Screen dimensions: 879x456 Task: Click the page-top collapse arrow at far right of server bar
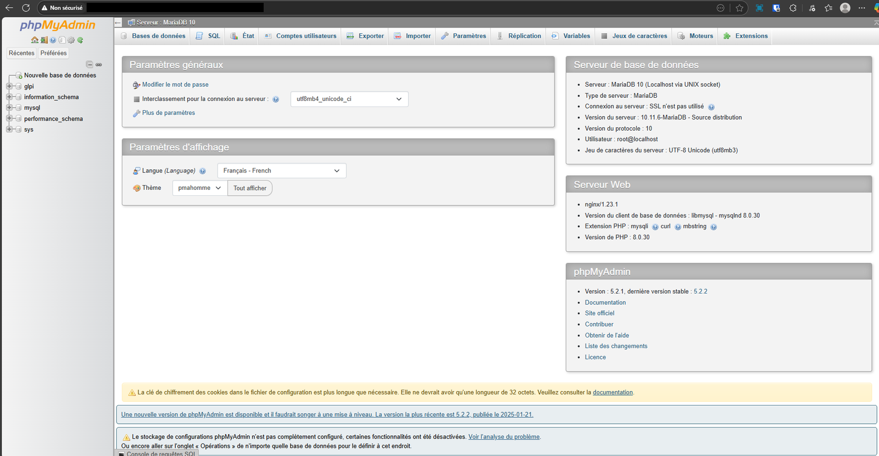[876, 22]
